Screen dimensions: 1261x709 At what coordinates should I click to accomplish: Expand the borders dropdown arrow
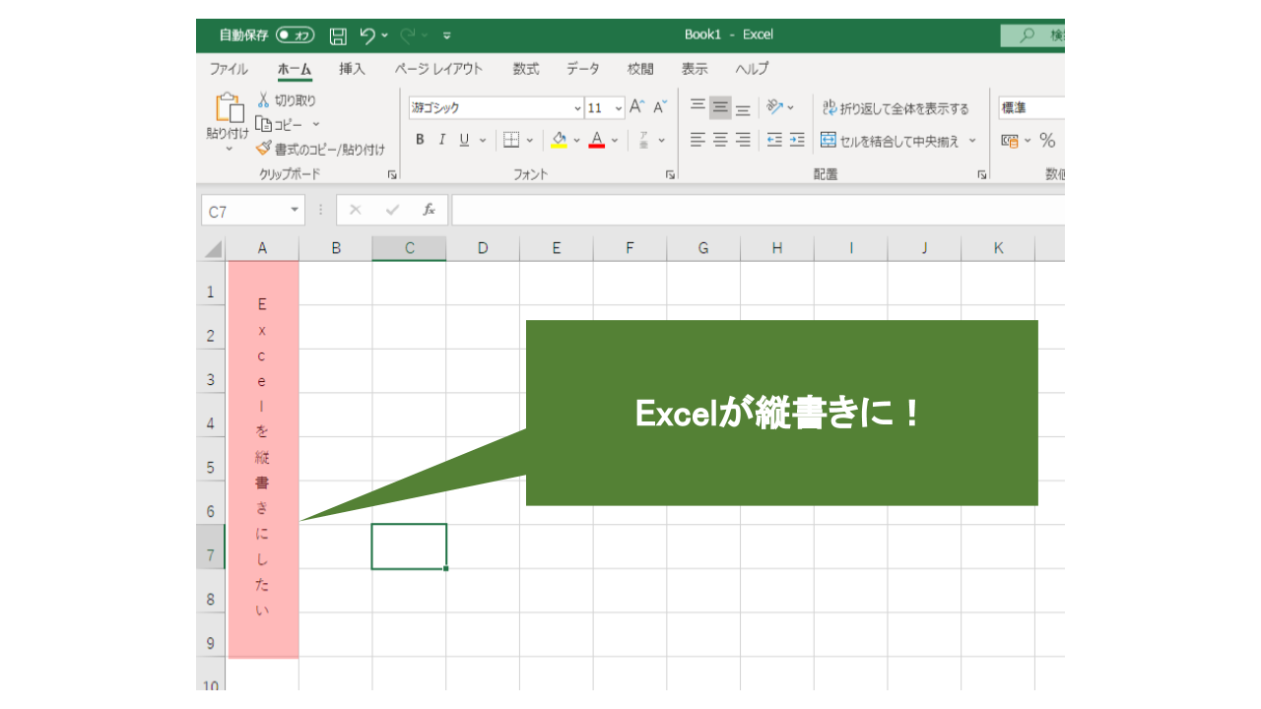click(530, 140)
